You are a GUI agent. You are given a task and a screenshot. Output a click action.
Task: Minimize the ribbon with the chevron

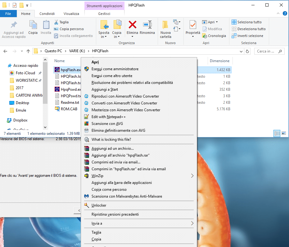[278, 13]
